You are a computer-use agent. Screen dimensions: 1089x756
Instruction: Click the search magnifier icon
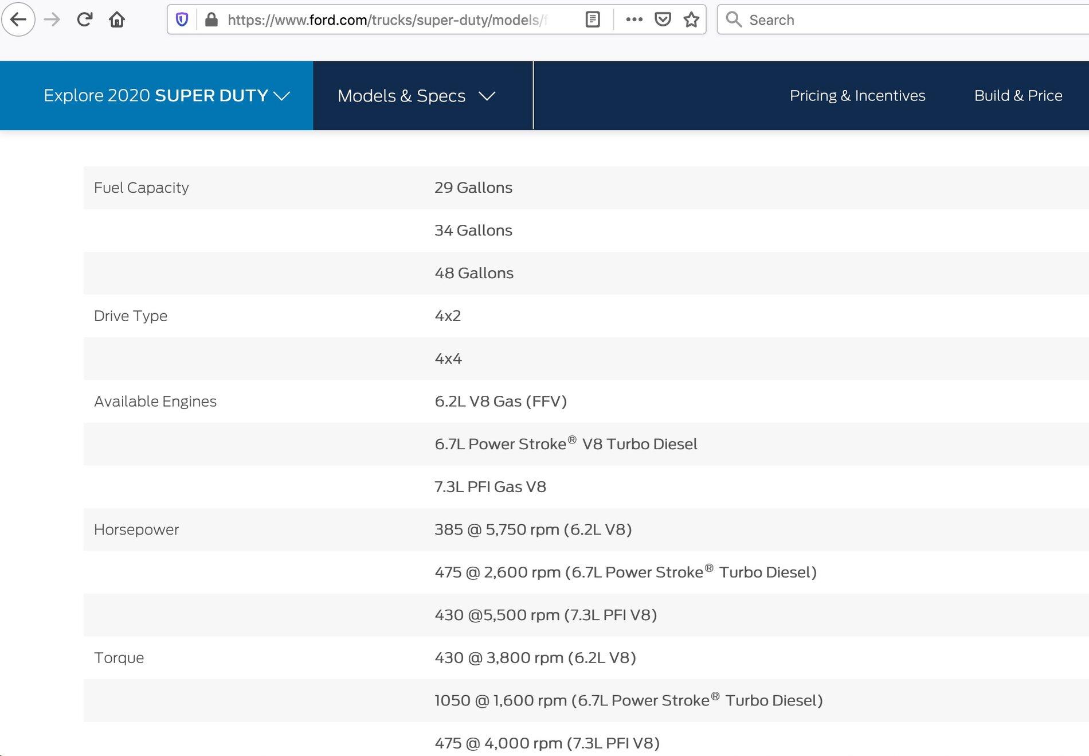tap(734, 20)
